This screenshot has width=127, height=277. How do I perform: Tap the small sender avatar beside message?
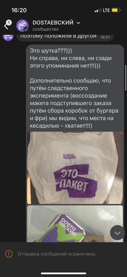[x=8, y=37]
